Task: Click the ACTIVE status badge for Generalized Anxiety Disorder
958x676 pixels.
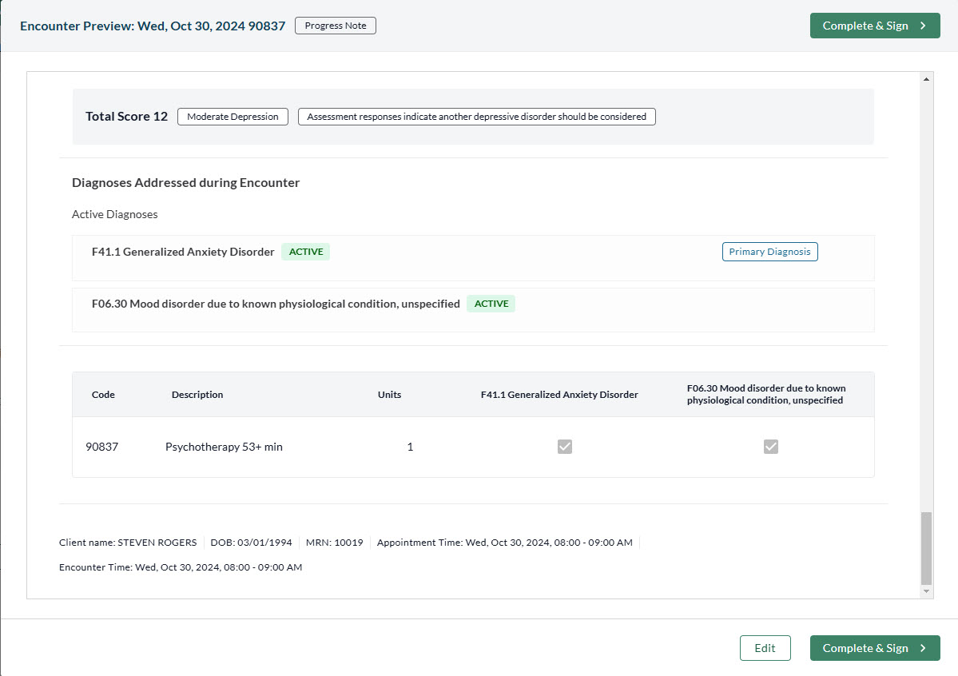Action: click(306, 252)
